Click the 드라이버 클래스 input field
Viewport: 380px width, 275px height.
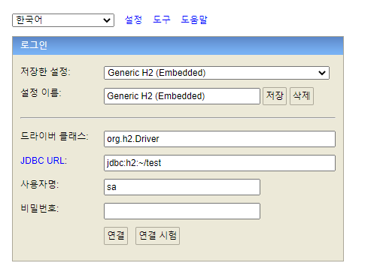pos(220,139)
